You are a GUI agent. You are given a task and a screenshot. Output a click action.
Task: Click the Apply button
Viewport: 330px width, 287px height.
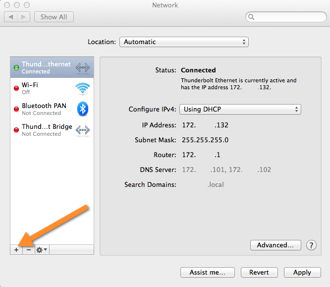pyautogui.click(x=302, y=272)
